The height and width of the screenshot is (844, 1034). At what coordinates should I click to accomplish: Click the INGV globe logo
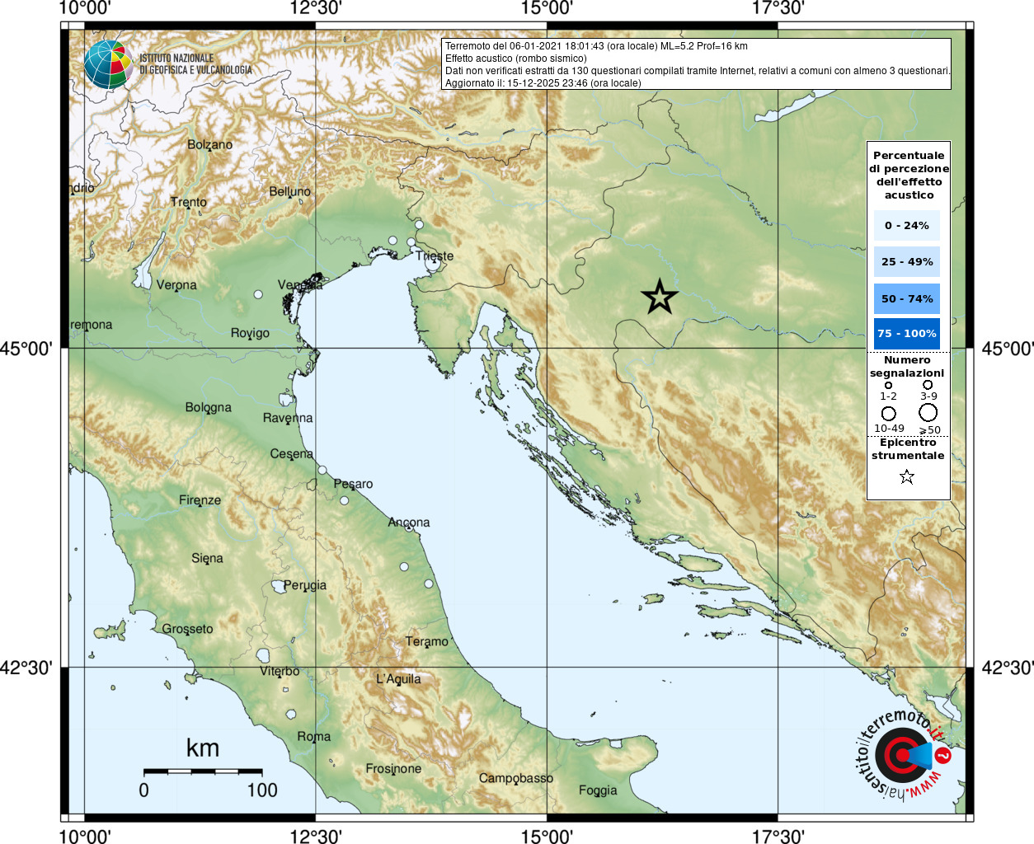point(108,64)
